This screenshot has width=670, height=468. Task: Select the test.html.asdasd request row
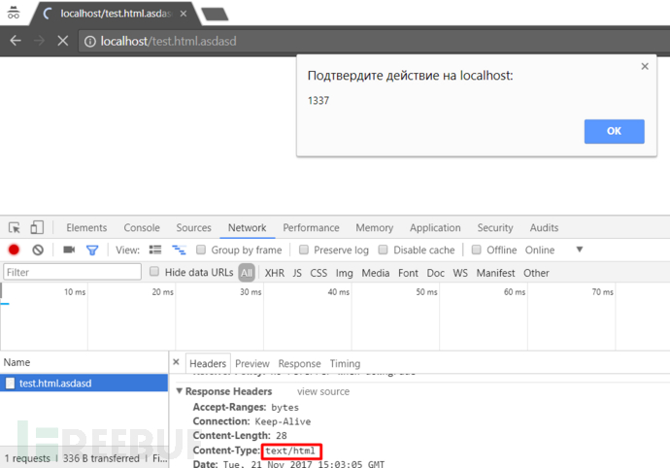click(x=84, y=383)
